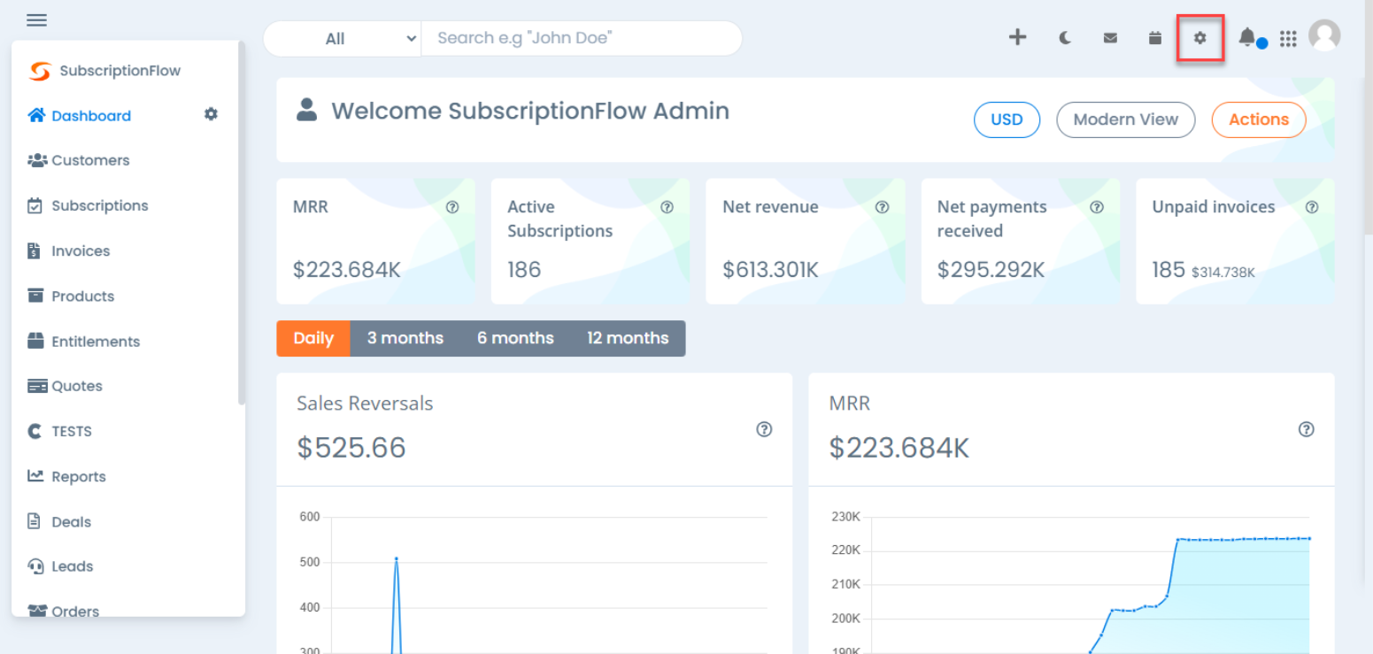Image resolution: width=1373 pixels, height=654 pixels.
Task: Select the 6 months tab
Action: 515,338
